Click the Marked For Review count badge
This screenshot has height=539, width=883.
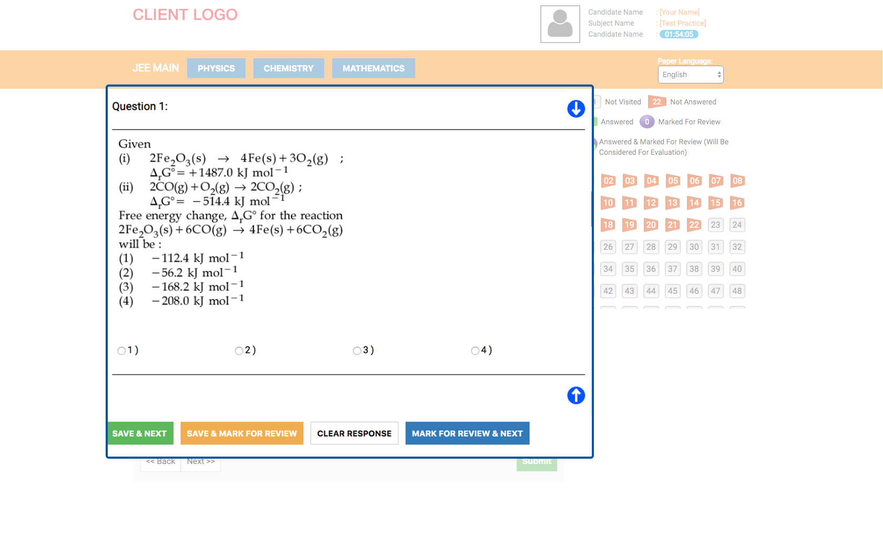[647, 122]
